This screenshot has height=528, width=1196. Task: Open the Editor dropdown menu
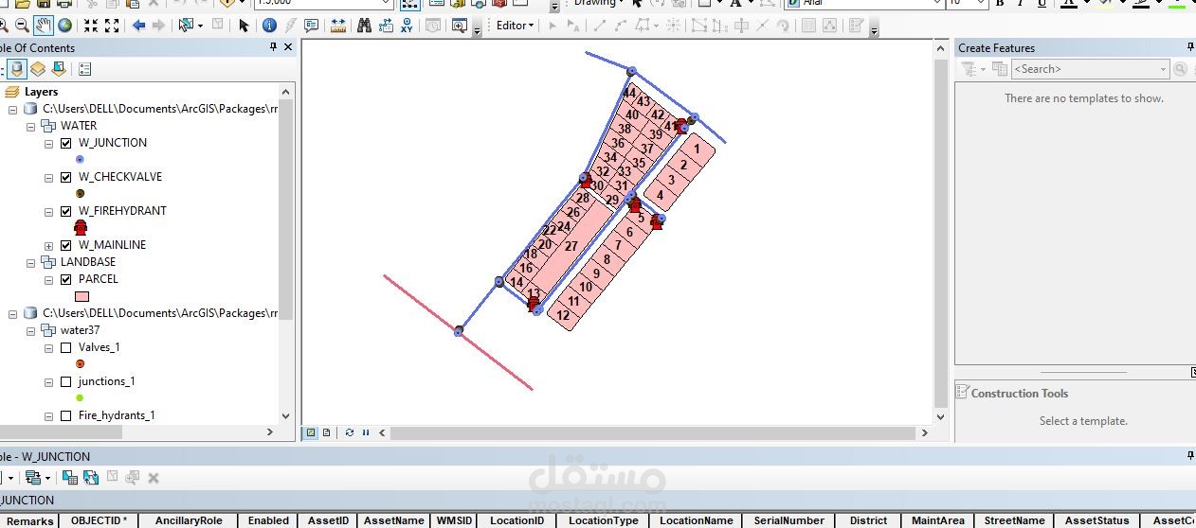pos(516,26)
